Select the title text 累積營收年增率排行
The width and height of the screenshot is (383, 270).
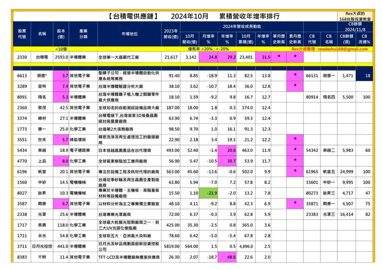[x=249, y=17]
